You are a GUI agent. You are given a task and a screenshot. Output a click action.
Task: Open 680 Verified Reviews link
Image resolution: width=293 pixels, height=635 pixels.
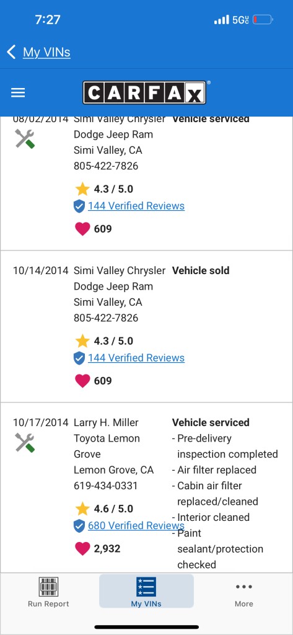tap(136, 526)
